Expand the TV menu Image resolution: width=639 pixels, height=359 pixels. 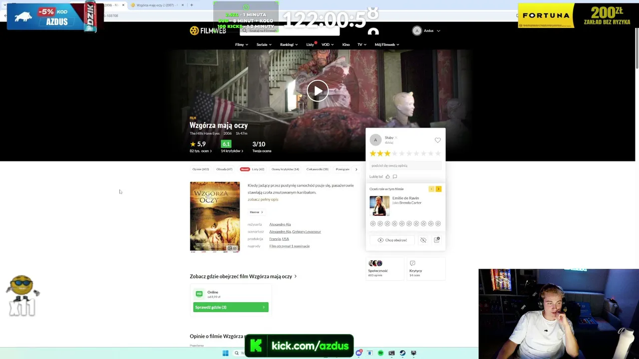[362, 45]
